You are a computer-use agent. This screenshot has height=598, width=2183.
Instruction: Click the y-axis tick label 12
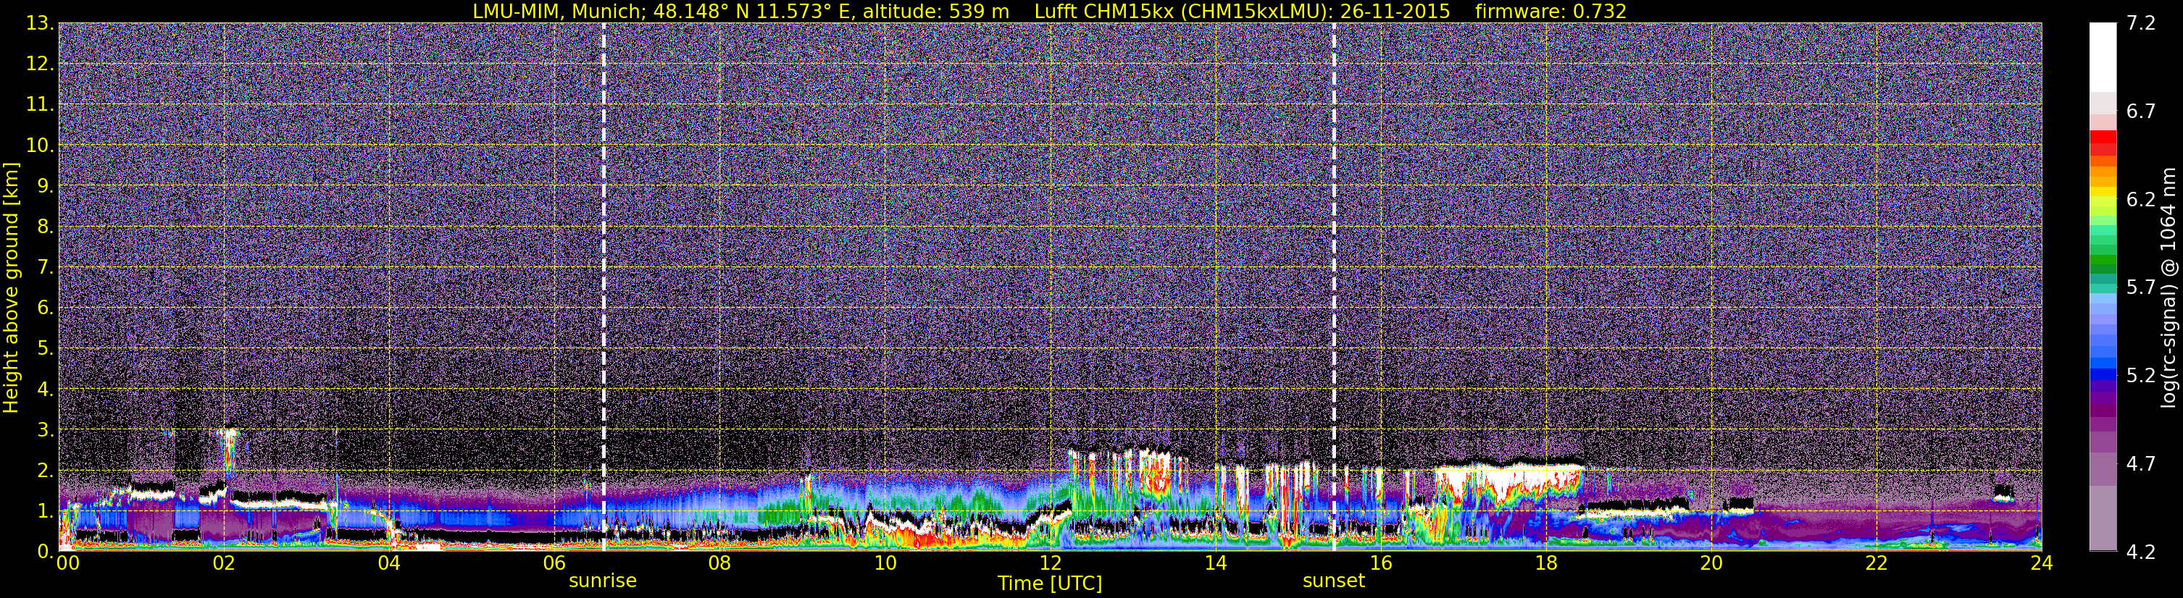click(40, 64)
